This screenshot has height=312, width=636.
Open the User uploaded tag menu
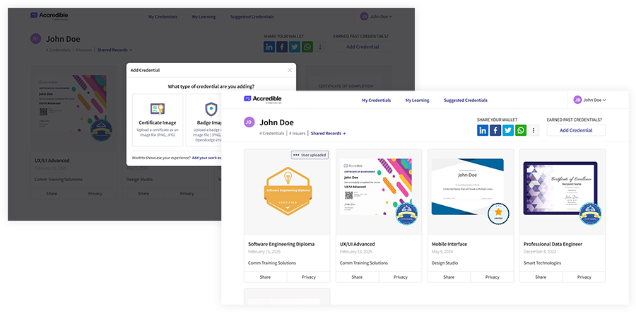coord(310,155)
